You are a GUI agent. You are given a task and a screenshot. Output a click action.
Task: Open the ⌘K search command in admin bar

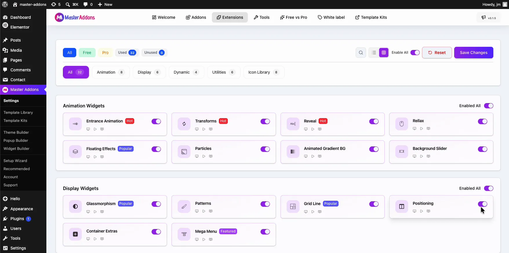[x=72, y=4]
